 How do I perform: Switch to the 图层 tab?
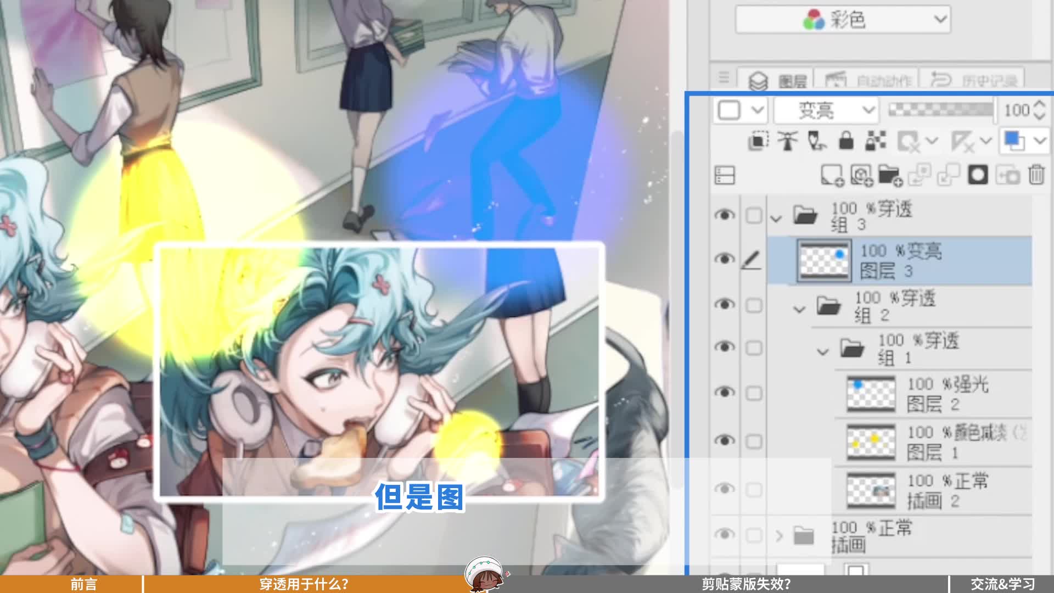point(777,81)
